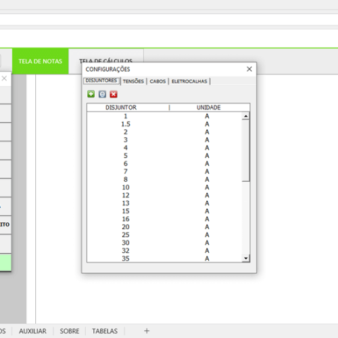Viewport: 338px width, 338px height.
Task: Open the Tabelas sheet tab
Action: click(105, 331)
